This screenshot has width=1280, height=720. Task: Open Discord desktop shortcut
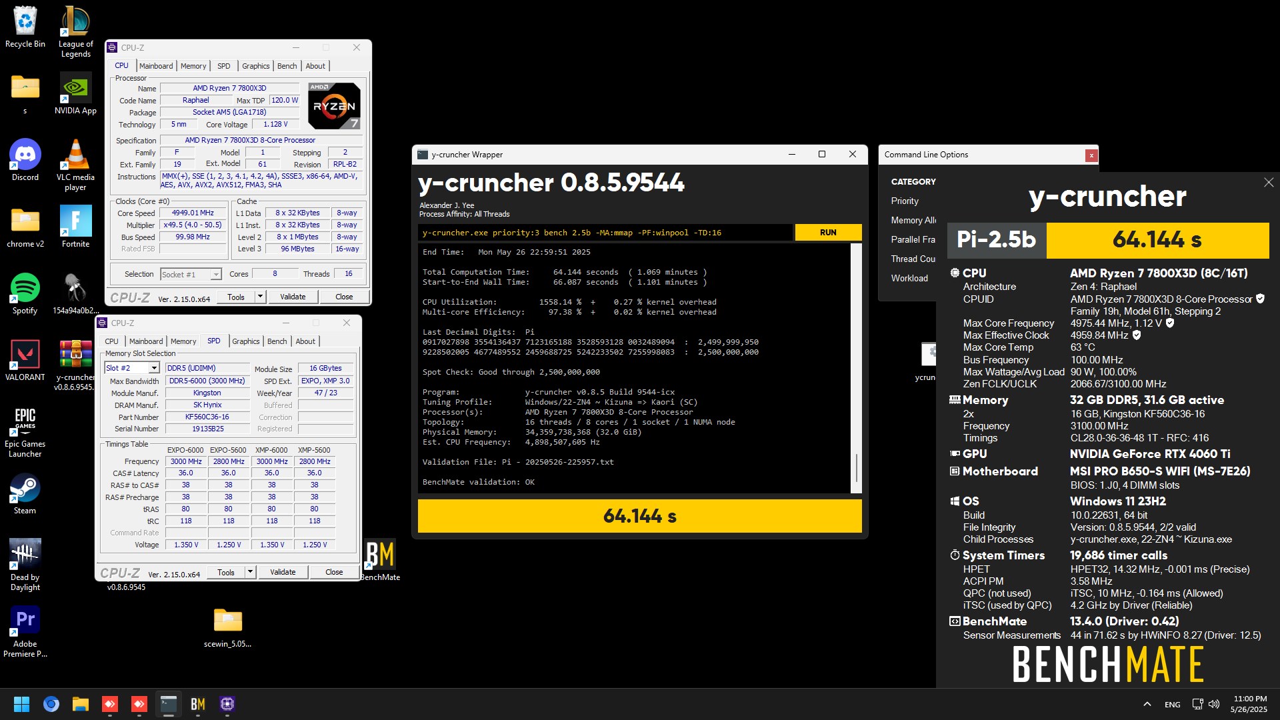coord(25,160)
